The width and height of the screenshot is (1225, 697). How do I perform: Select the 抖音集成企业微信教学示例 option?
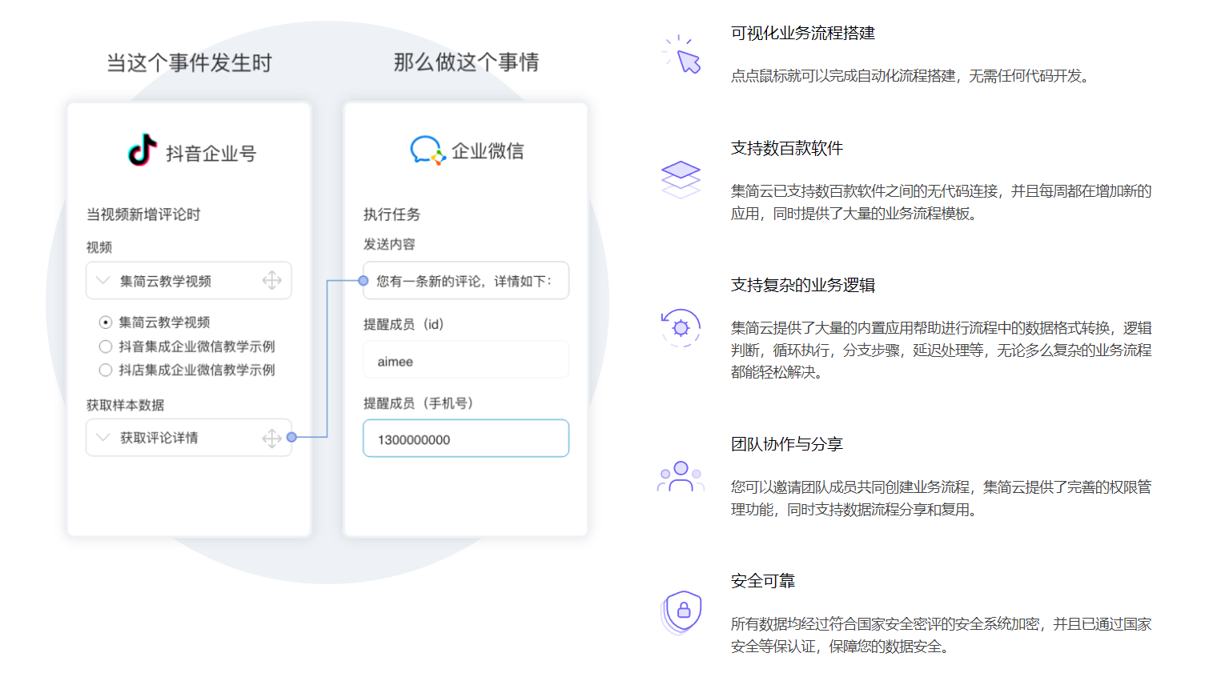coord(105,346)
